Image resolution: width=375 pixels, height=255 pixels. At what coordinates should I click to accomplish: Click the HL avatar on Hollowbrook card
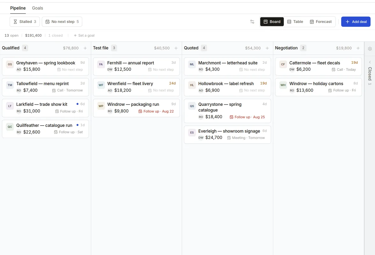tap(192, 85)
